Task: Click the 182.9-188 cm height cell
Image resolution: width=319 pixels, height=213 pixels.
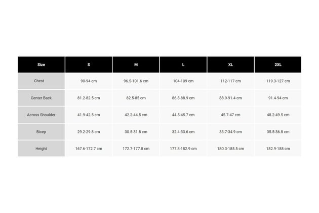Action: click(277, 149)
